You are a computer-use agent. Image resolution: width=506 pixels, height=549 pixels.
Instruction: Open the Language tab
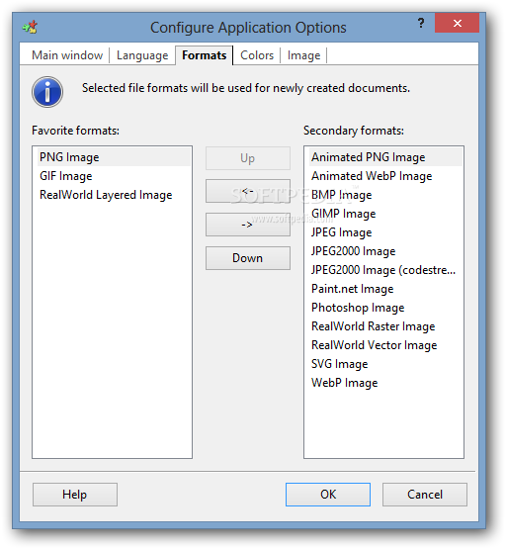pos(142,55)
